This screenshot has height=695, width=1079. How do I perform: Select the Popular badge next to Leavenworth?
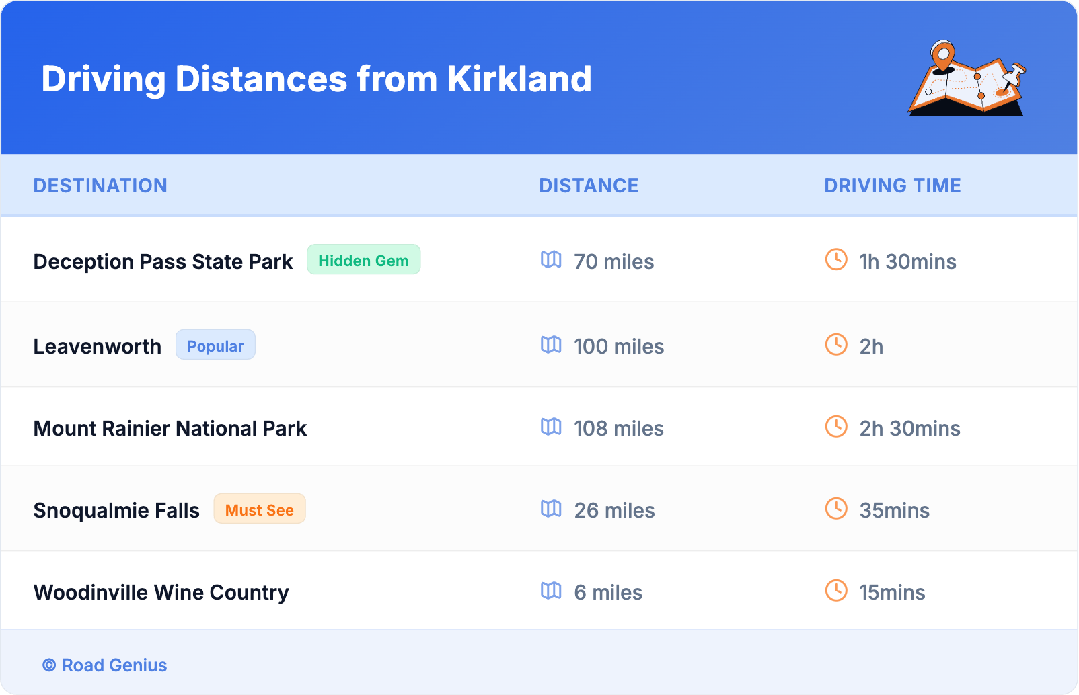tap(215, 345)
